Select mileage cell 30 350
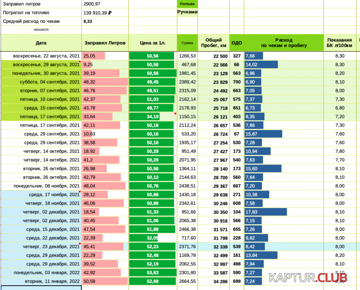The height and width of the screenshot is (290, 360). 214,212
